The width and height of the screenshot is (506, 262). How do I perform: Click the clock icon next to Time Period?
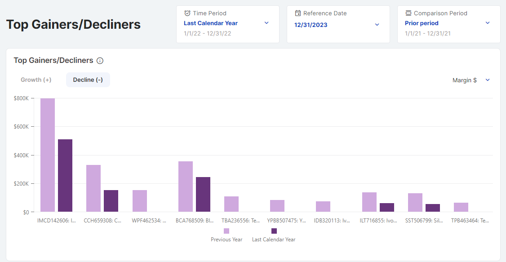click(187, 13)
